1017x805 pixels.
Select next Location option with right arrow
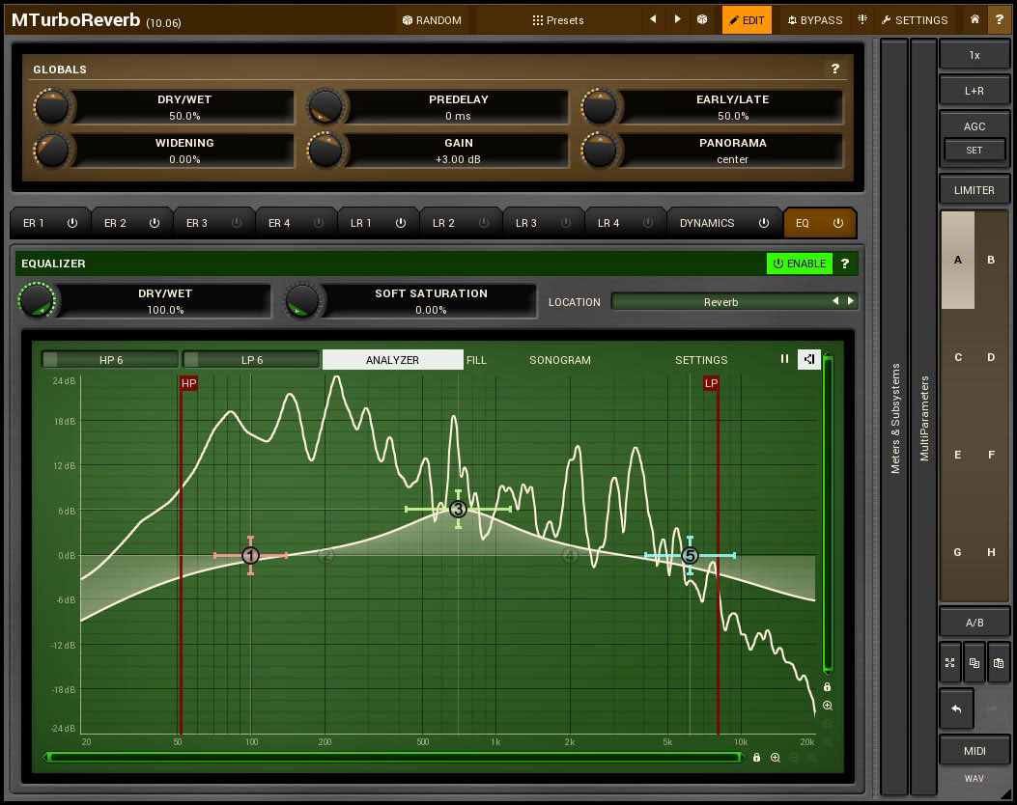point(851,302)
